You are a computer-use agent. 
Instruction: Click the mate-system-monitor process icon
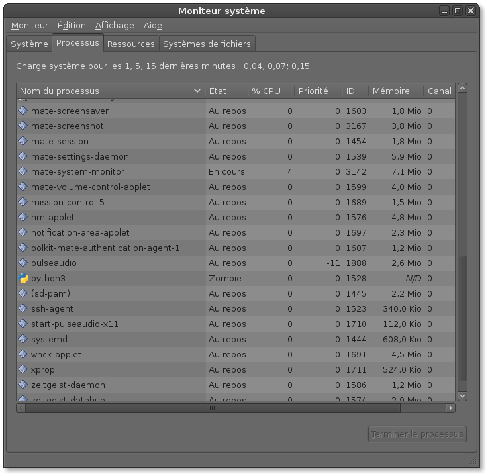coord(23,171)
